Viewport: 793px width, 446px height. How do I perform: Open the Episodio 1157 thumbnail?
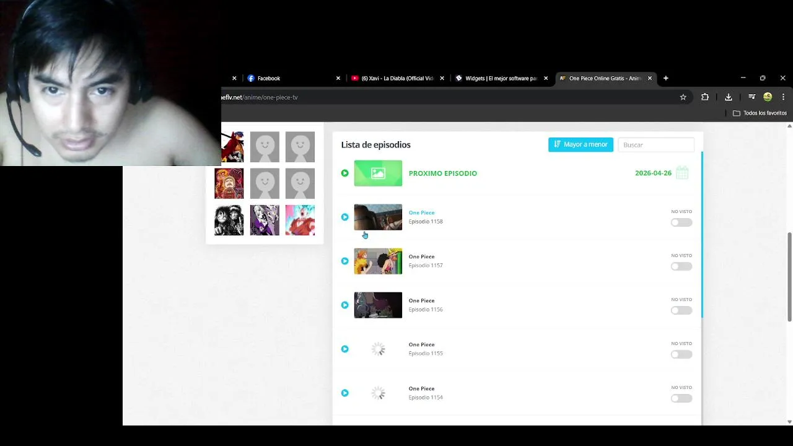pyautogui.click(x=378, y=261)
